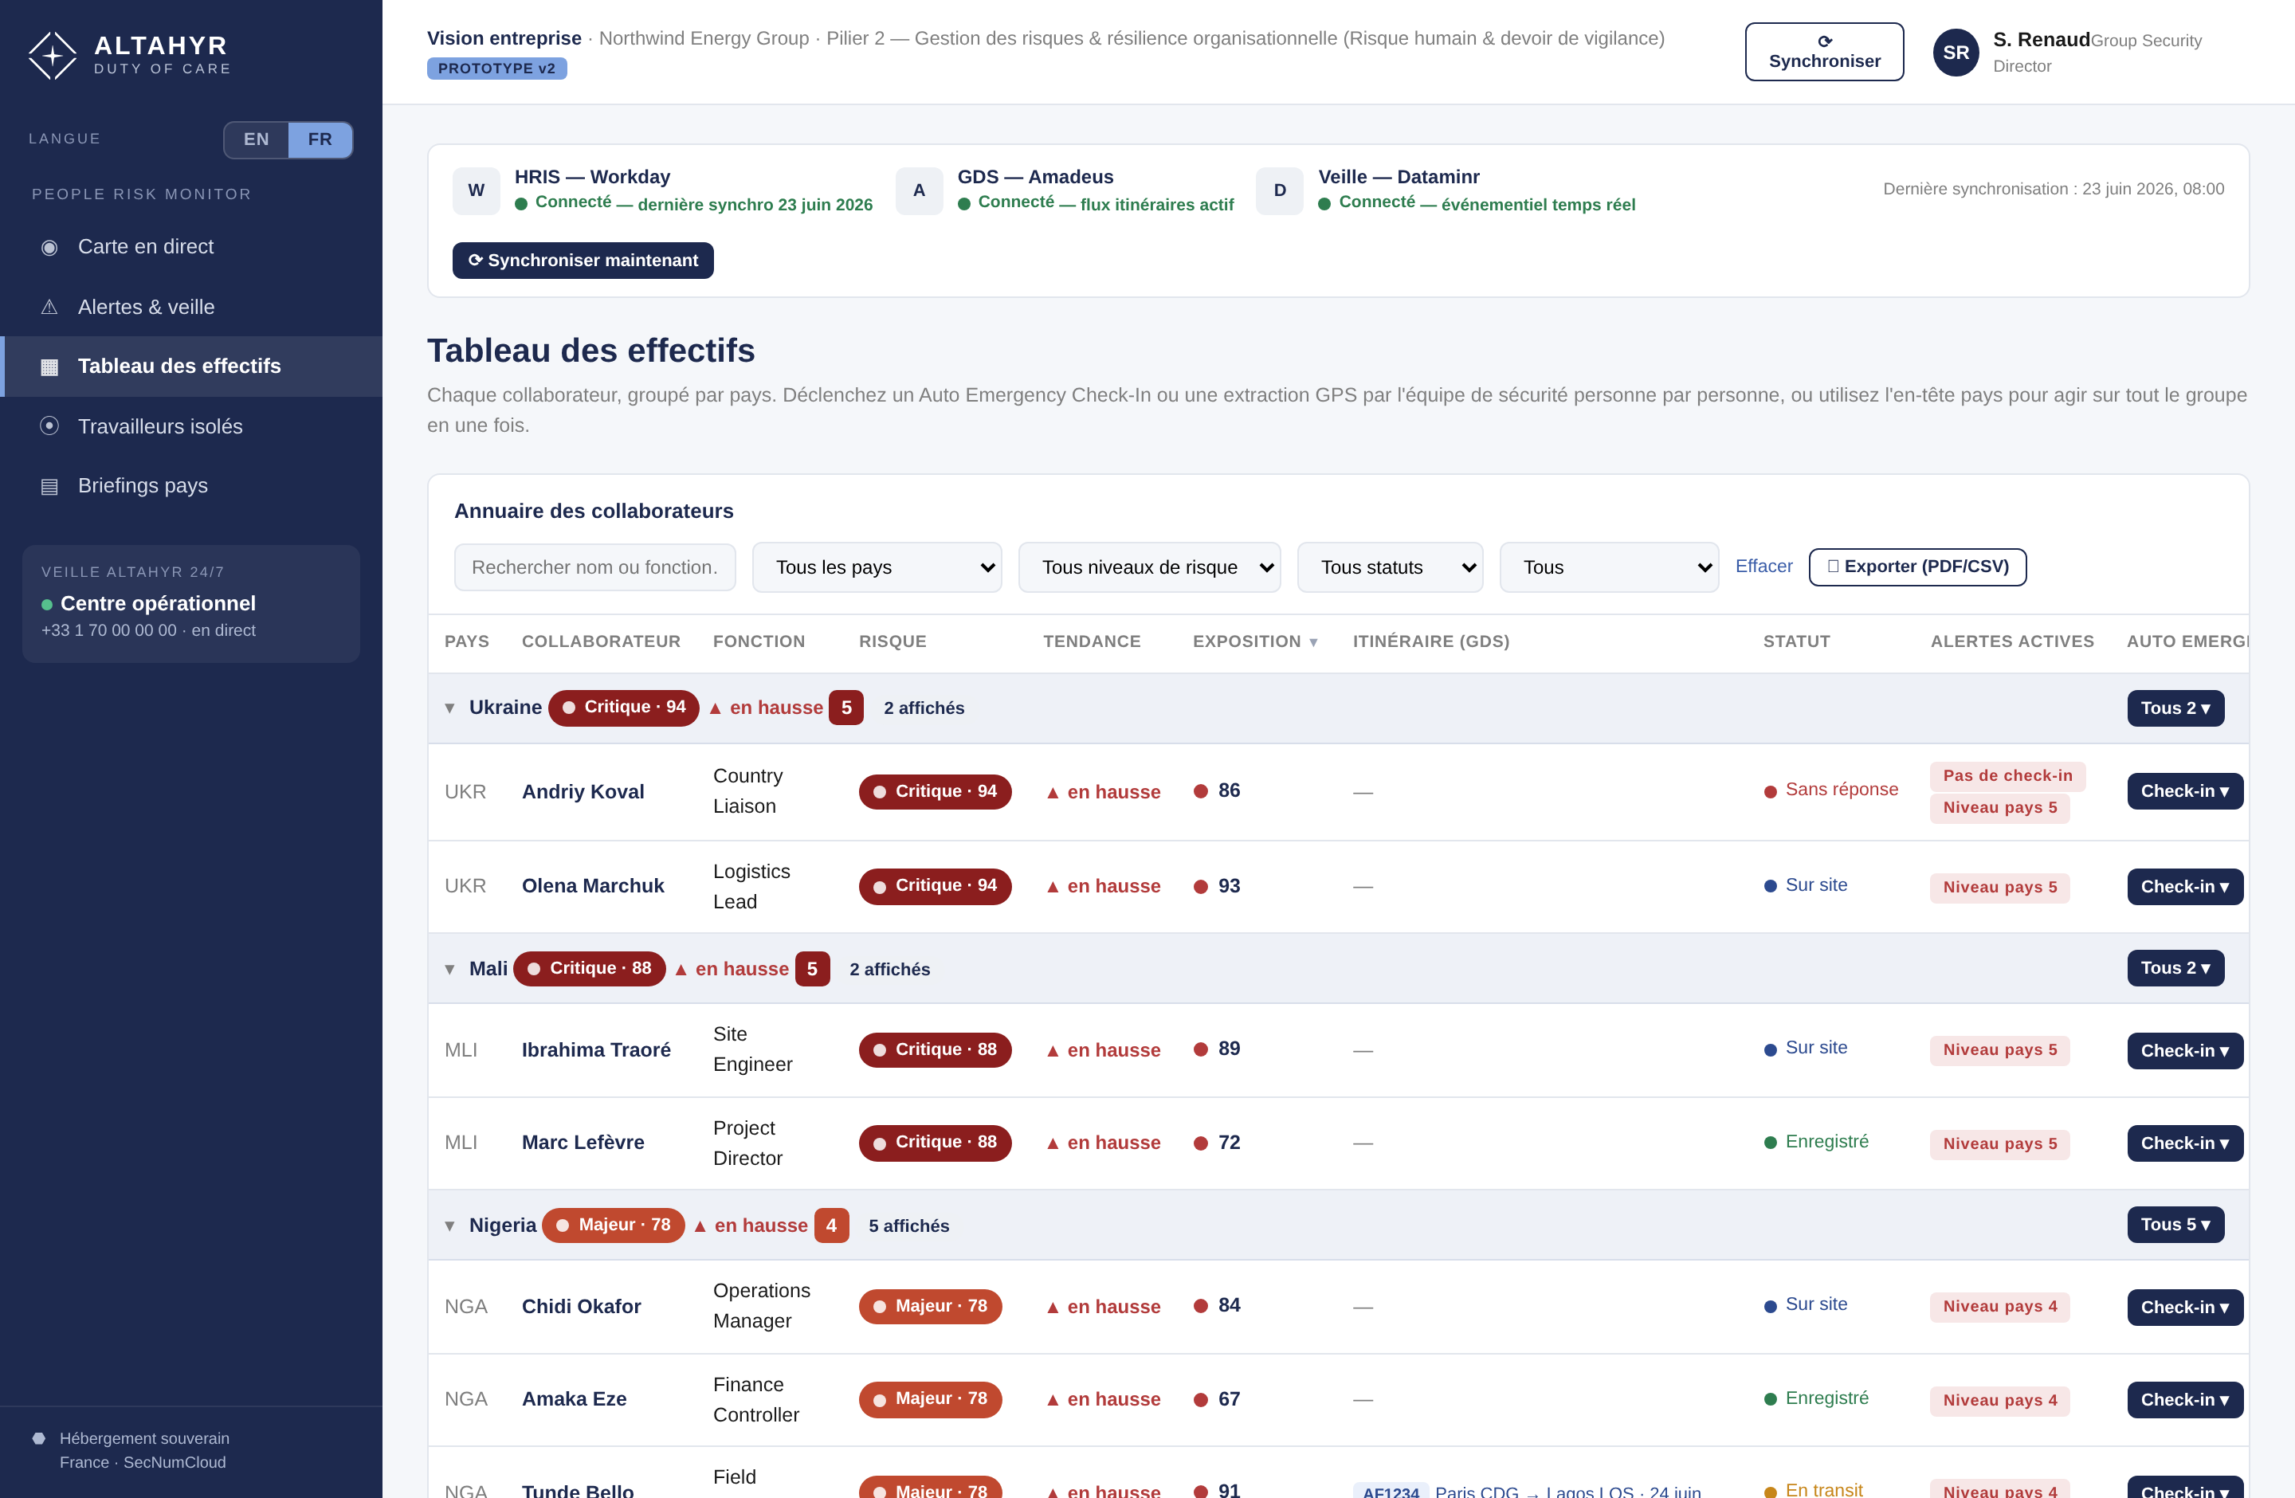Click the Carte en direct target icon
Image resolution: width=2295 pixels, height=1498 pixels.
tap(49, 248)
